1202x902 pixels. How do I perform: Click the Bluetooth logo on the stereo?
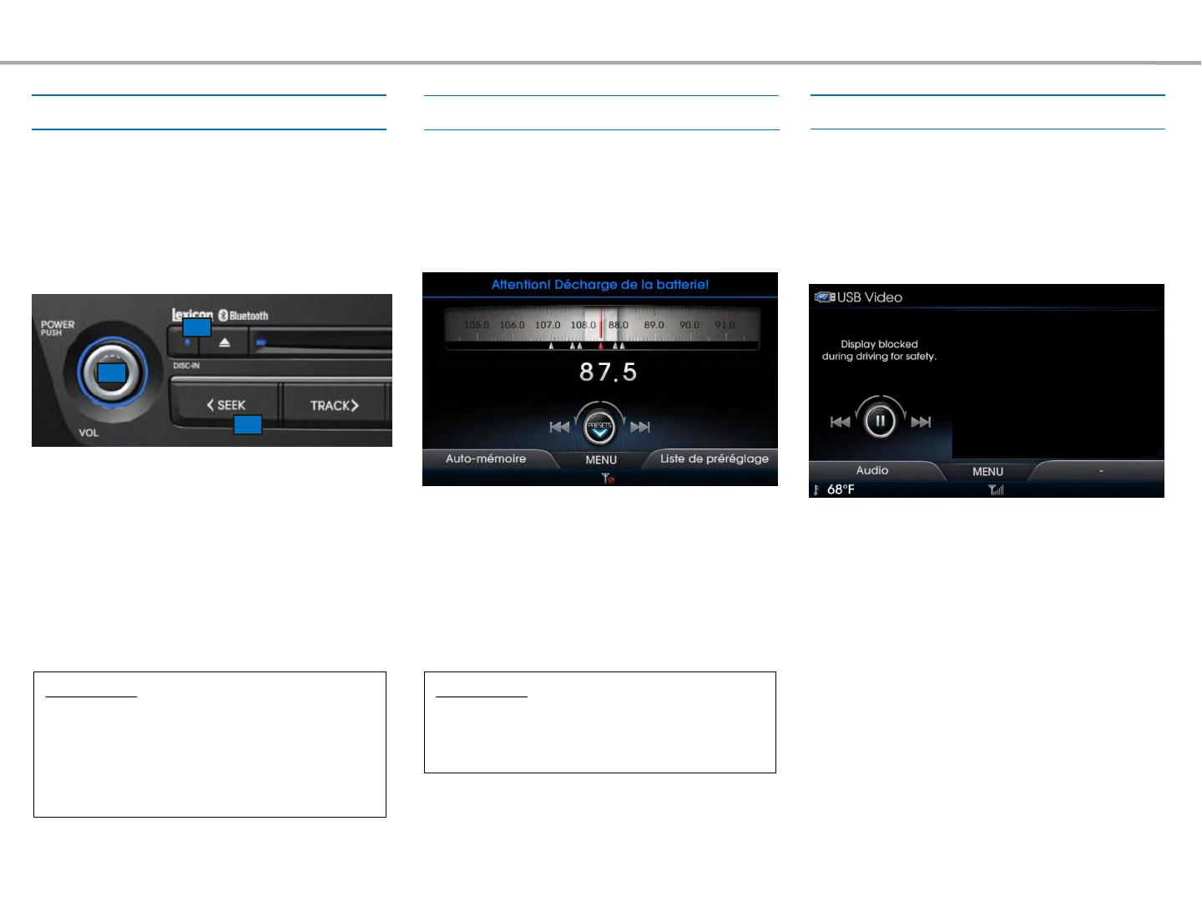pyautogui.click(x=244, y=316)
